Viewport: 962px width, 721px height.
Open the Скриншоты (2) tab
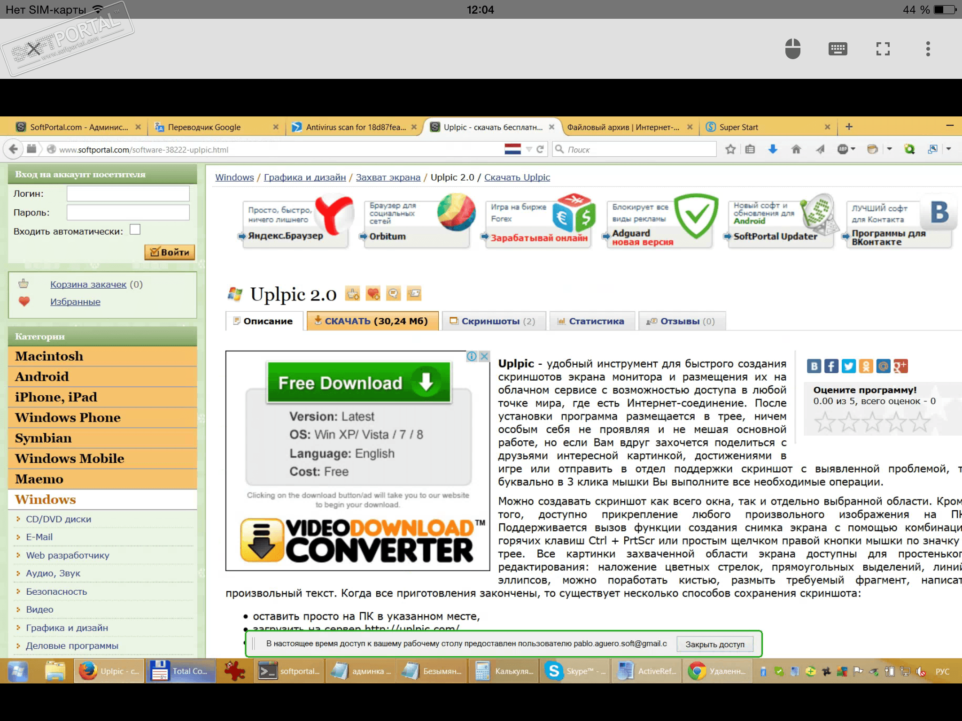[x=493, y=321]
